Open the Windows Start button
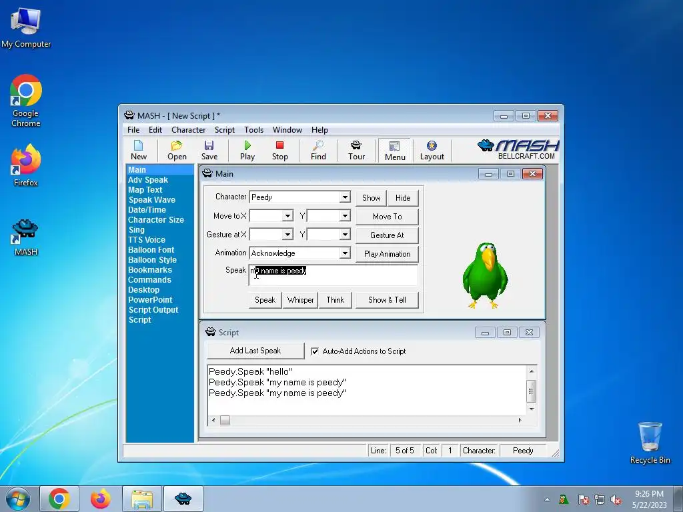This screenshot has height=512, width=683. [x=18, y=499]
